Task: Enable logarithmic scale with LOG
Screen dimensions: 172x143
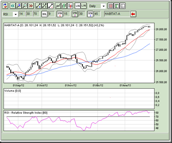Action: tap(78, 6)
